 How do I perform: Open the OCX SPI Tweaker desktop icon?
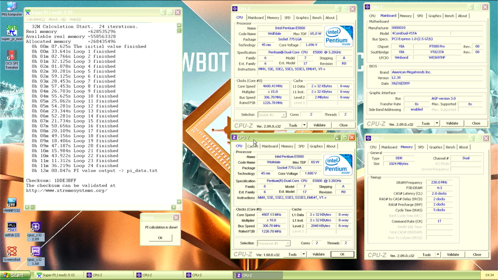click(x=12, y=60)
